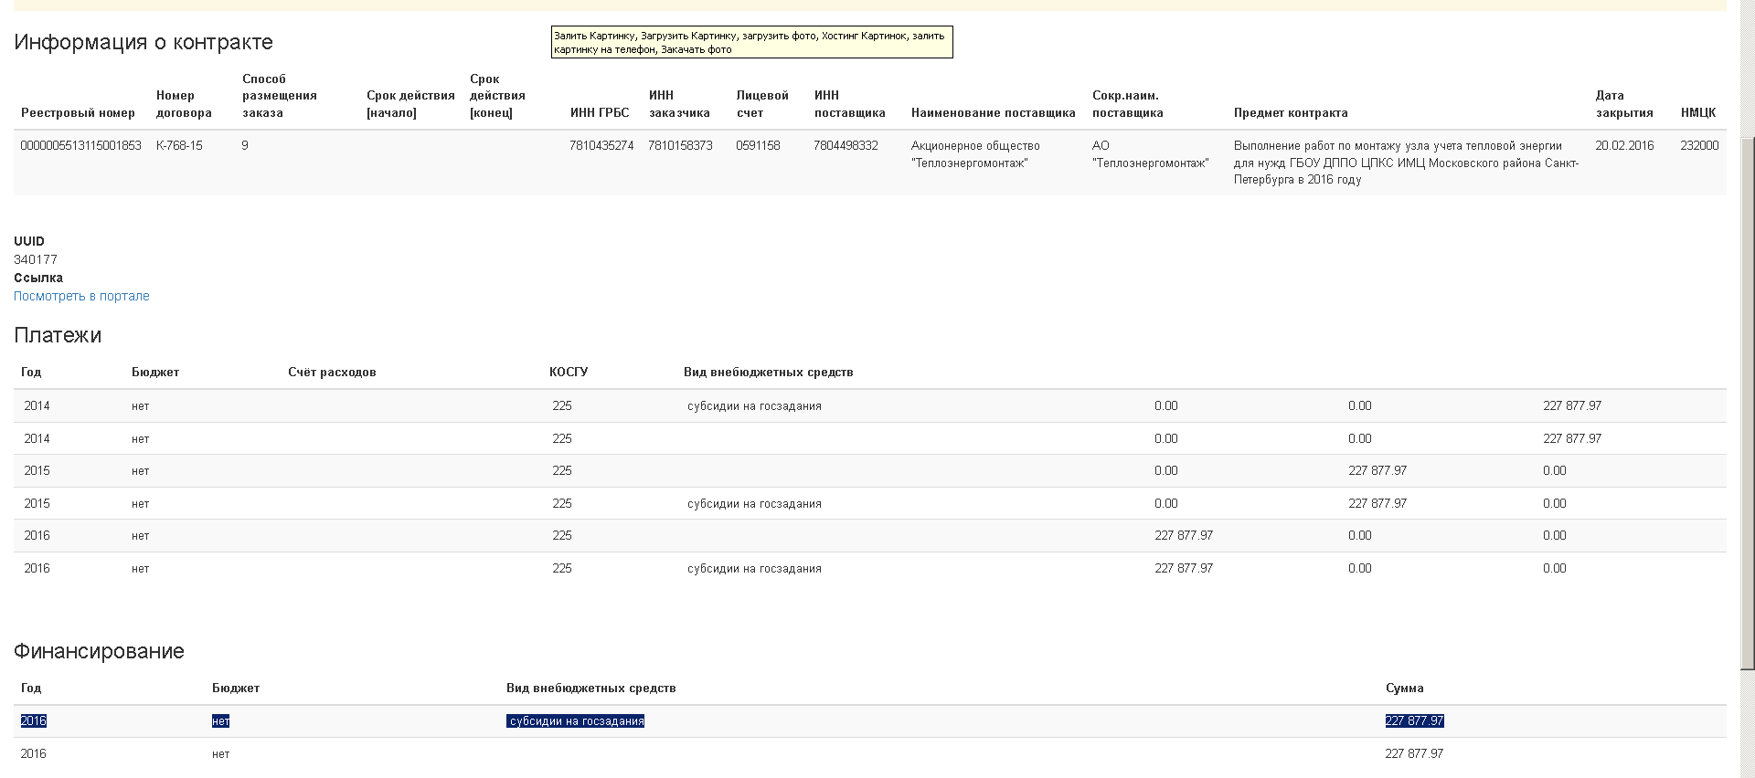Click the 'Платежи' section heading
This screenshot has width=1755, height=778.
(x=58, y=335)
